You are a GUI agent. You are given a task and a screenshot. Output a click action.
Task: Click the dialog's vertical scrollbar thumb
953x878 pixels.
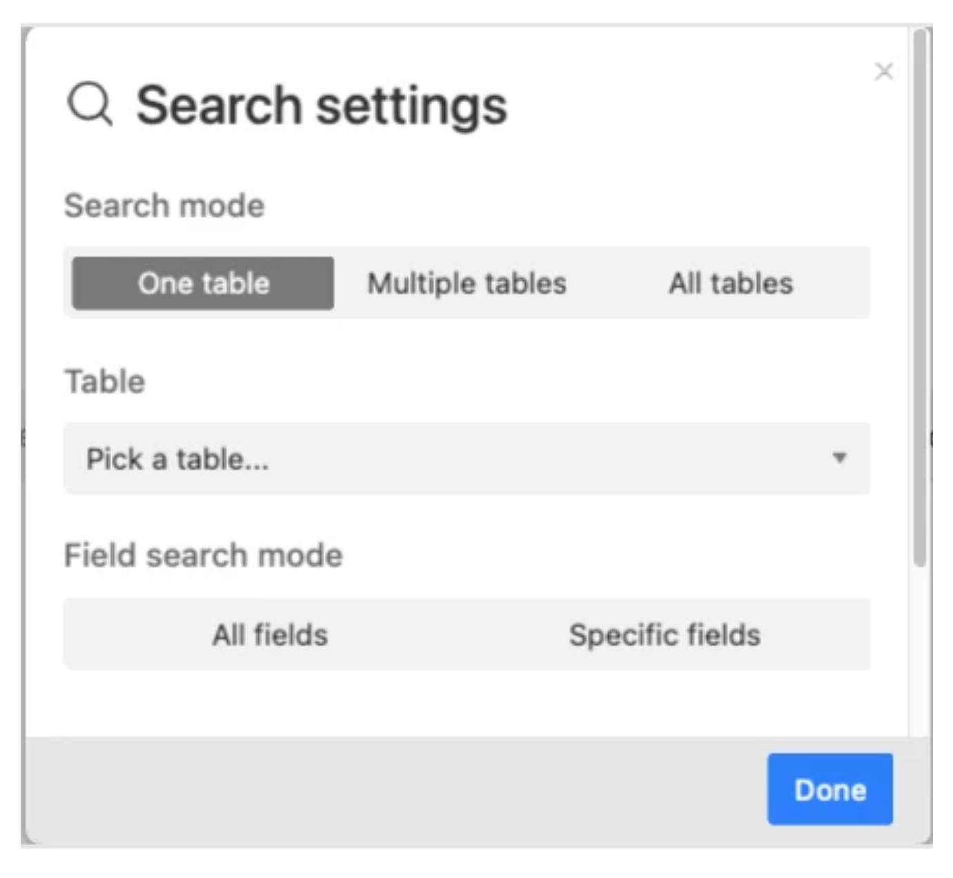tap(919, 297)
